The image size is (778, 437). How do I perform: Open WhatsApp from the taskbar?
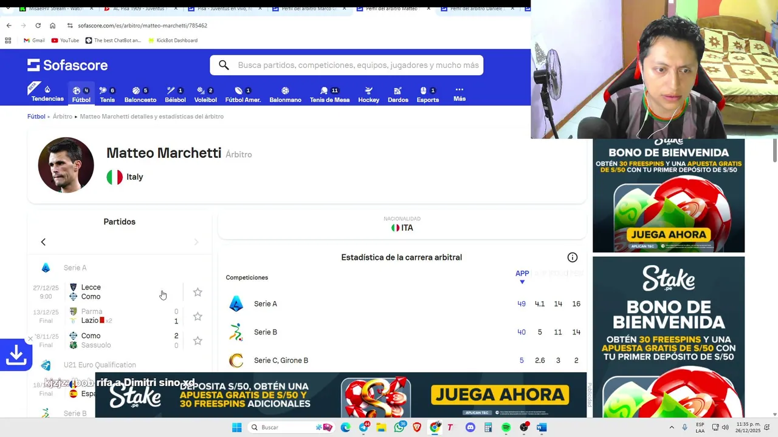pos(399,427)
